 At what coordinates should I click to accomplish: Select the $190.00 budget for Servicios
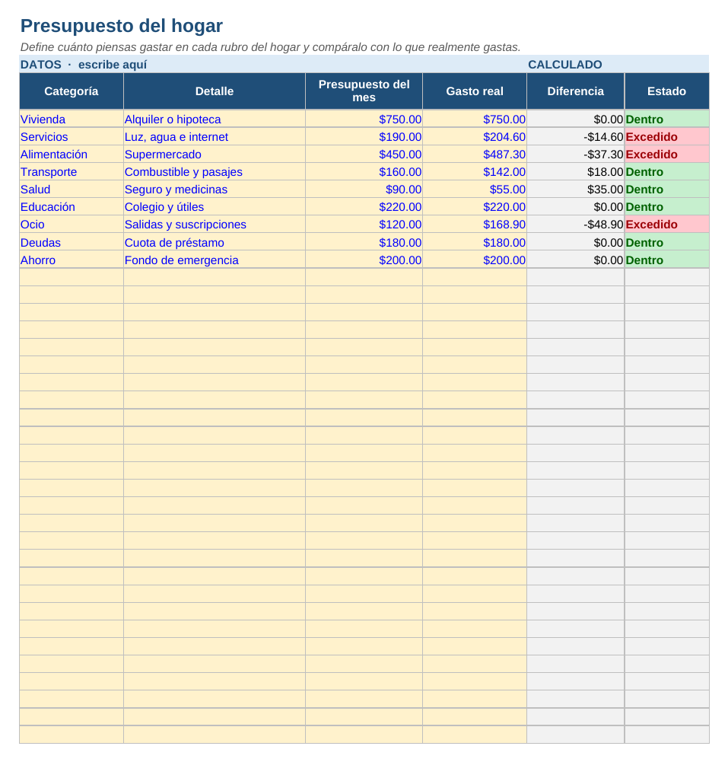364,136
